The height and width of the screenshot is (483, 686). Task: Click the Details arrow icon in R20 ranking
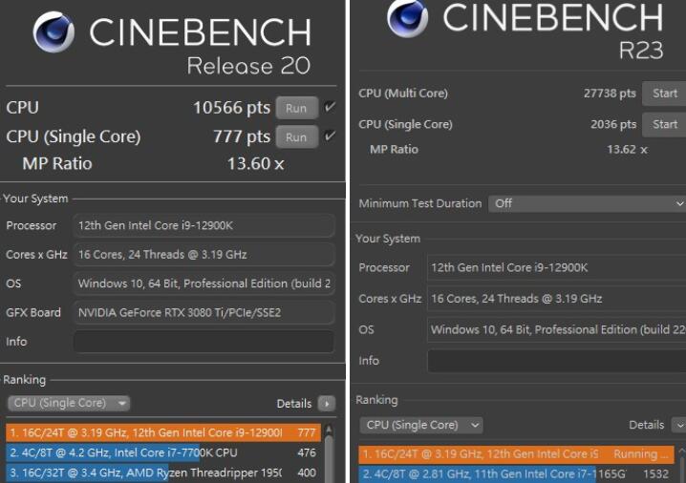[327, 404]
